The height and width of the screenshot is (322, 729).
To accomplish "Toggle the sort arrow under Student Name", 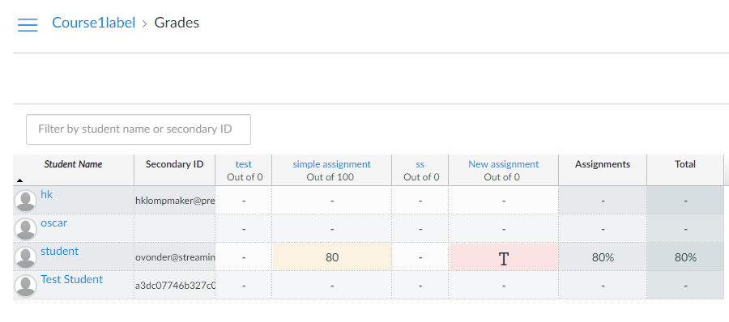I will [19, 180].
